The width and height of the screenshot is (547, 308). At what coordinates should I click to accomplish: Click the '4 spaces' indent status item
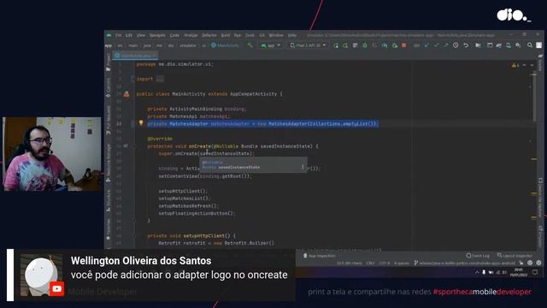(x=402, y=263)
